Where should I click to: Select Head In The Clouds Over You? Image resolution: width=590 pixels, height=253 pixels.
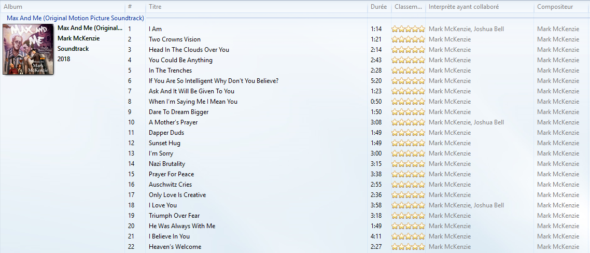tap(189, 50)
